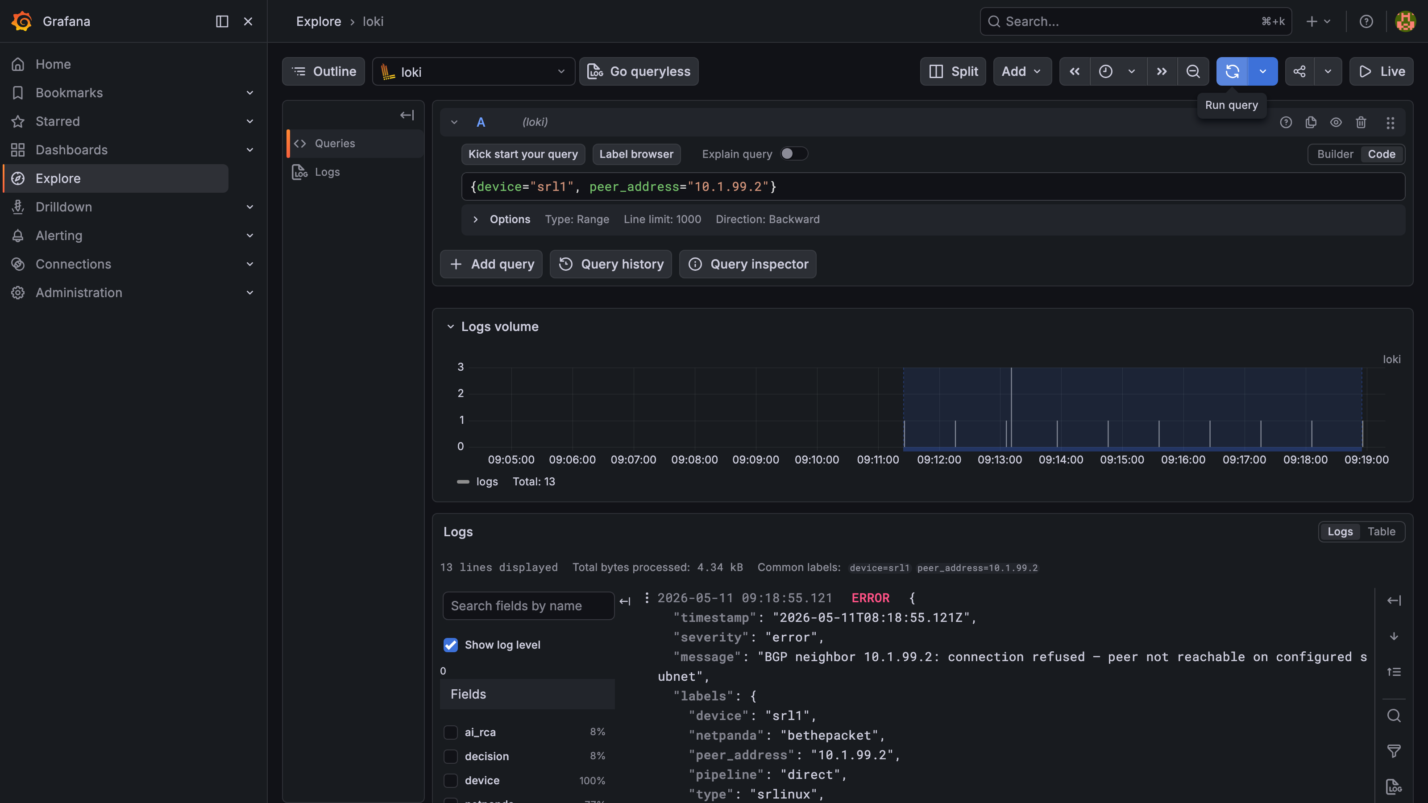Filter logs by level
Viewport: 1428px width, 803px height.
(1394, 751)
